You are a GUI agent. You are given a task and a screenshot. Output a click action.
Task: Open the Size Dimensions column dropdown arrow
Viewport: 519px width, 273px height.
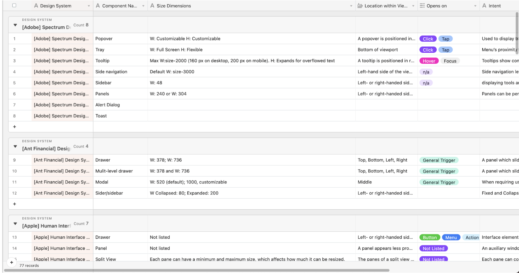[x=351, y=6]
